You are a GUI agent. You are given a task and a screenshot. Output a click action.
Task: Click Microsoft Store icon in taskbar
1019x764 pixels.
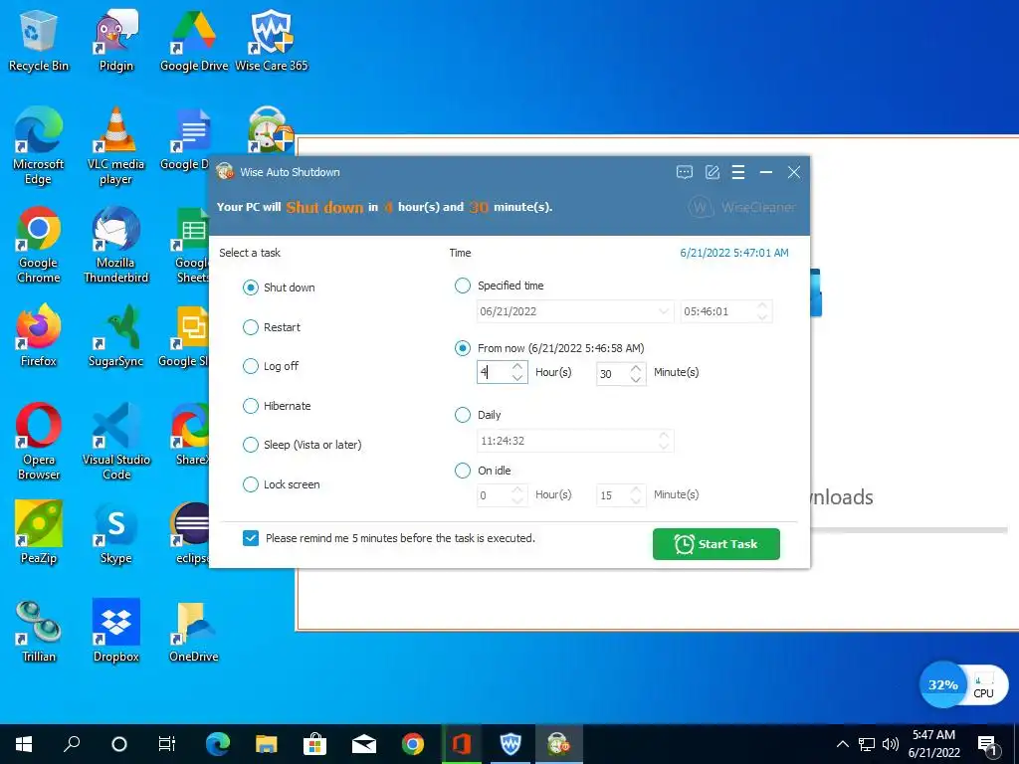pyautogui.click(x=315, y=744)
